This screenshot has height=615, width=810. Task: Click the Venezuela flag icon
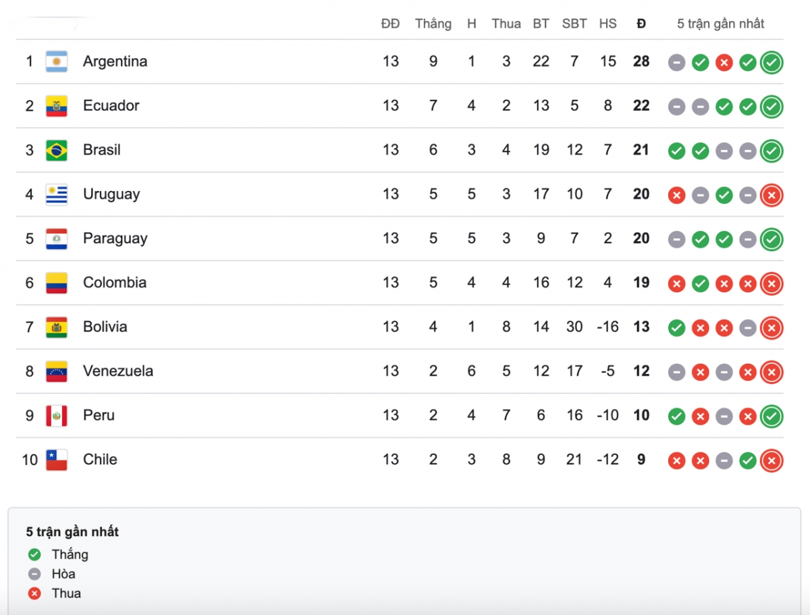(57, 371)
